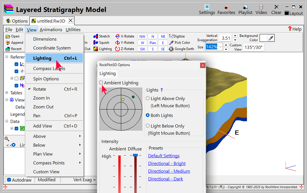
Task: Click the Z-Rotate icon
Action: (x=117, y=49)
